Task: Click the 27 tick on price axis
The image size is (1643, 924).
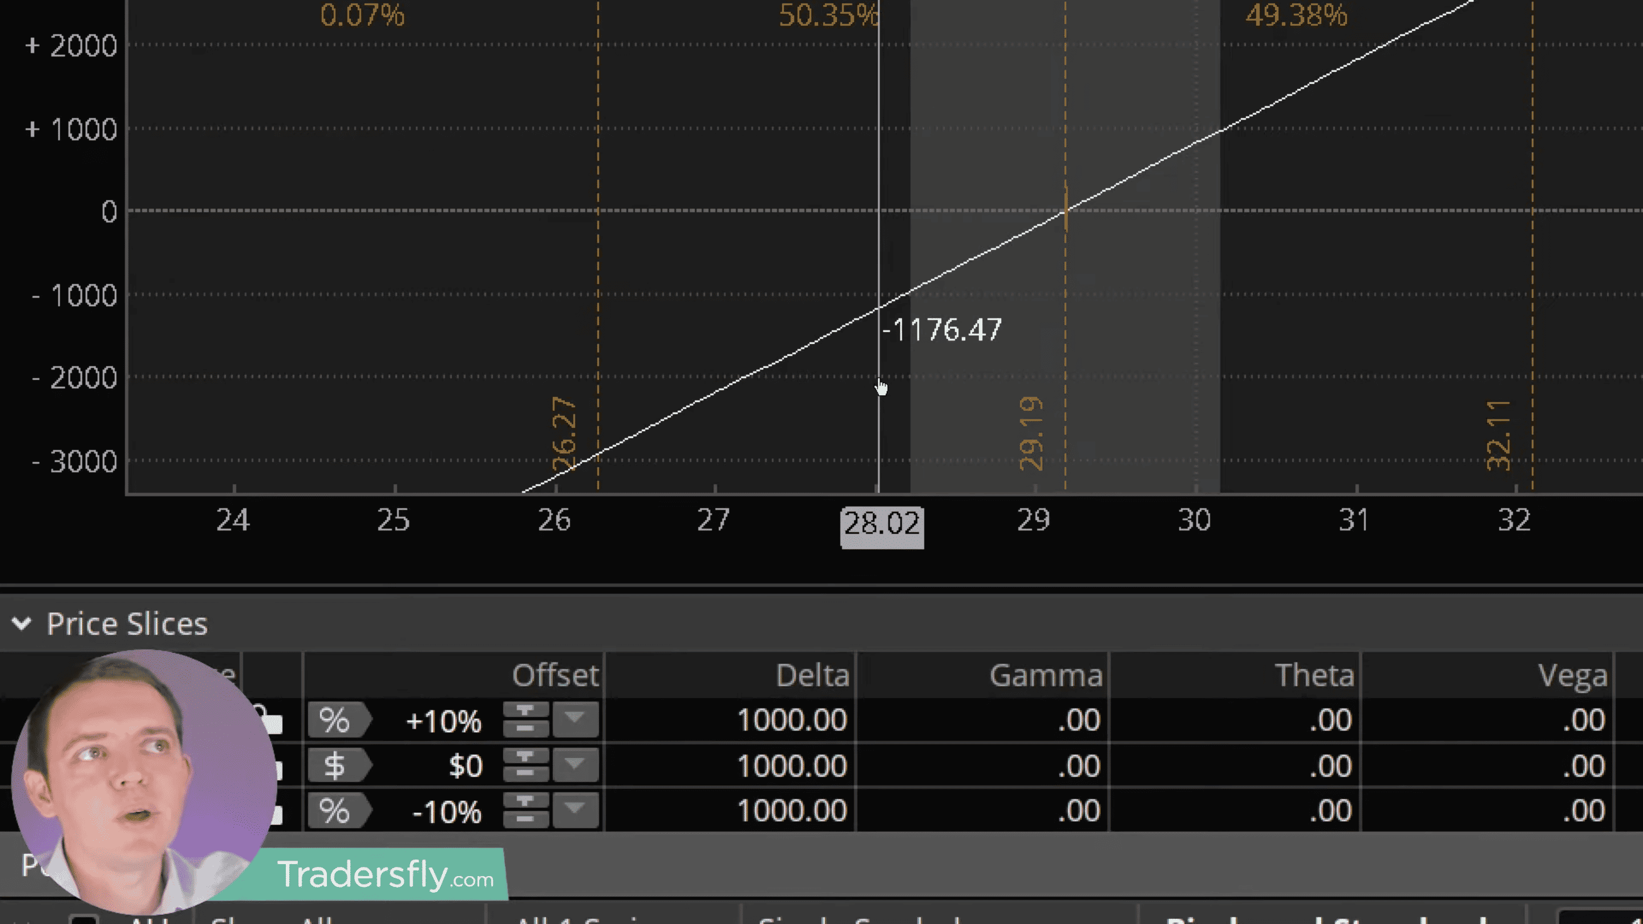Action: pyautogui.click(x=713, y=520)
